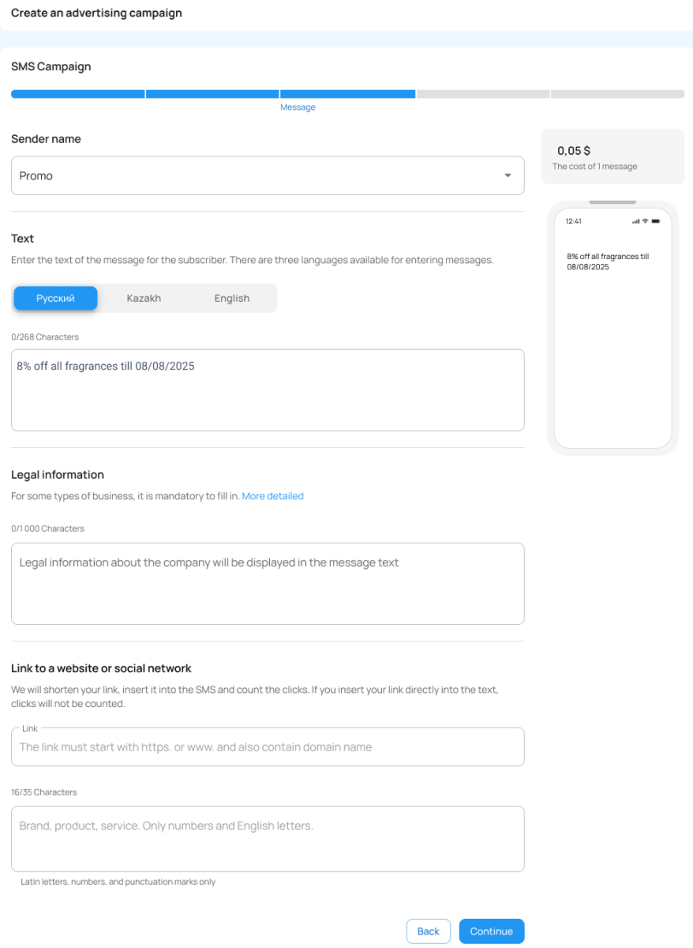Click the fourth progress bar segment
This screenshot has height=948, width=693.
click(x=482, y=94)
